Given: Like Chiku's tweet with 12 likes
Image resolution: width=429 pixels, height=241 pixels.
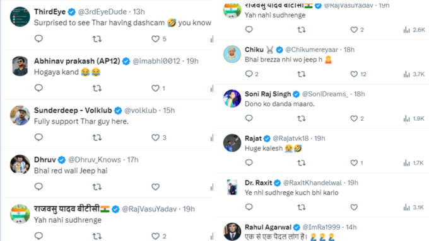Looking at the screenshot, I should [354, 74].
